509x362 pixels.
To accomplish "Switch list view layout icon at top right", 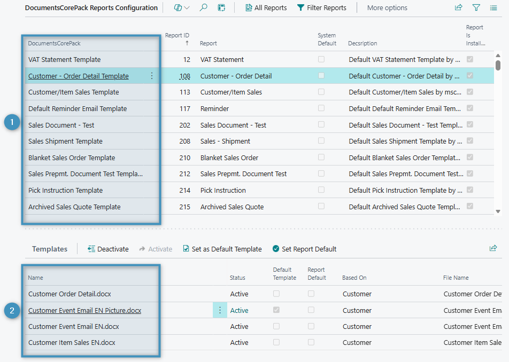I will point(493,7).
